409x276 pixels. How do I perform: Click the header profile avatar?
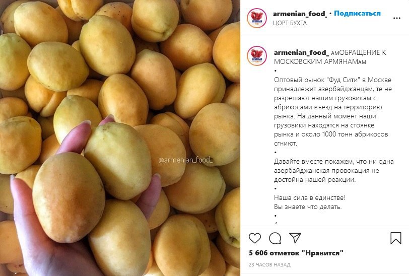[257, 18]
